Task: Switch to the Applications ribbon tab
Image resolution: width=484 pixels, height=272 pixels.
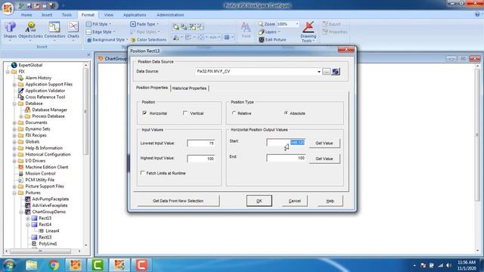Action: point(135,15)
